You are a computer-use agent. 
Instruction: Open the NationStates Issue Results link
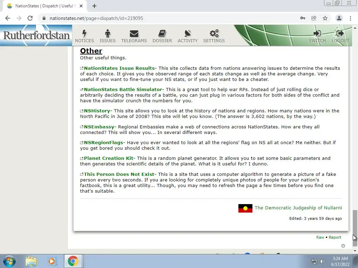(x=120, y=68)
